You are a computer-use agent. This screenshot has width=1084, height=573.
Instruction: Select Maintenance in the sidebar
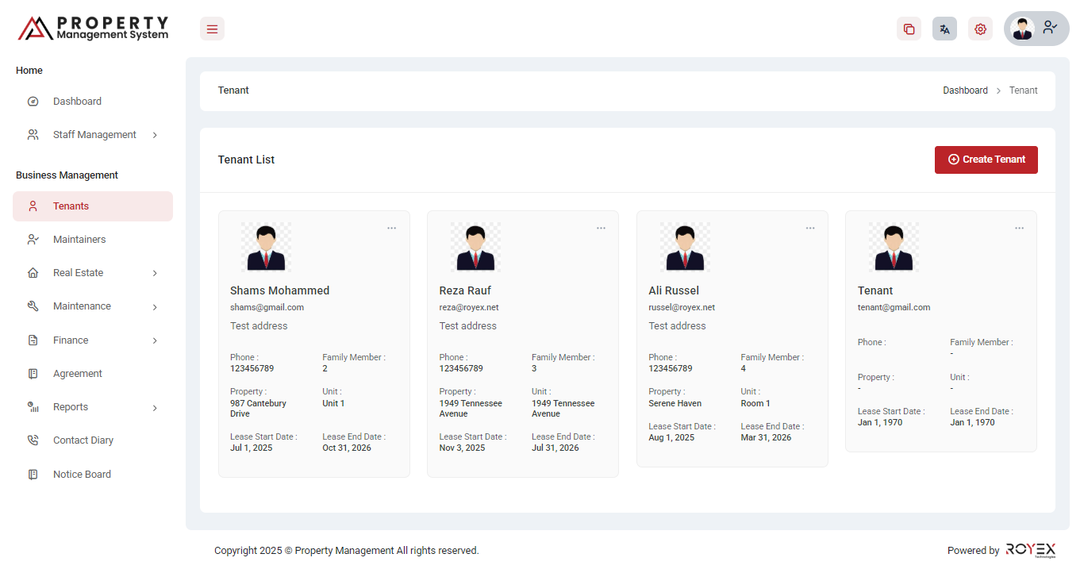[x=82, y=306]
